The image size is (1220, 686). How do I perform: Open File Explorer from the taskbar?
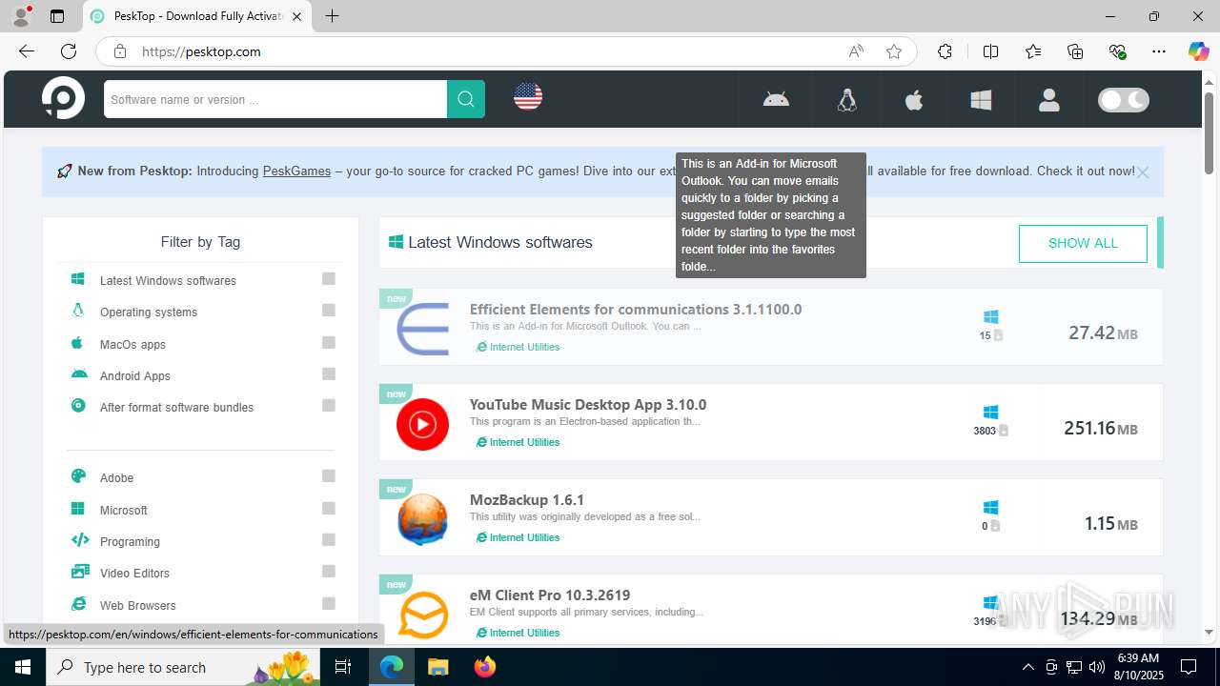pyautogui.click(x=437, y=667)
